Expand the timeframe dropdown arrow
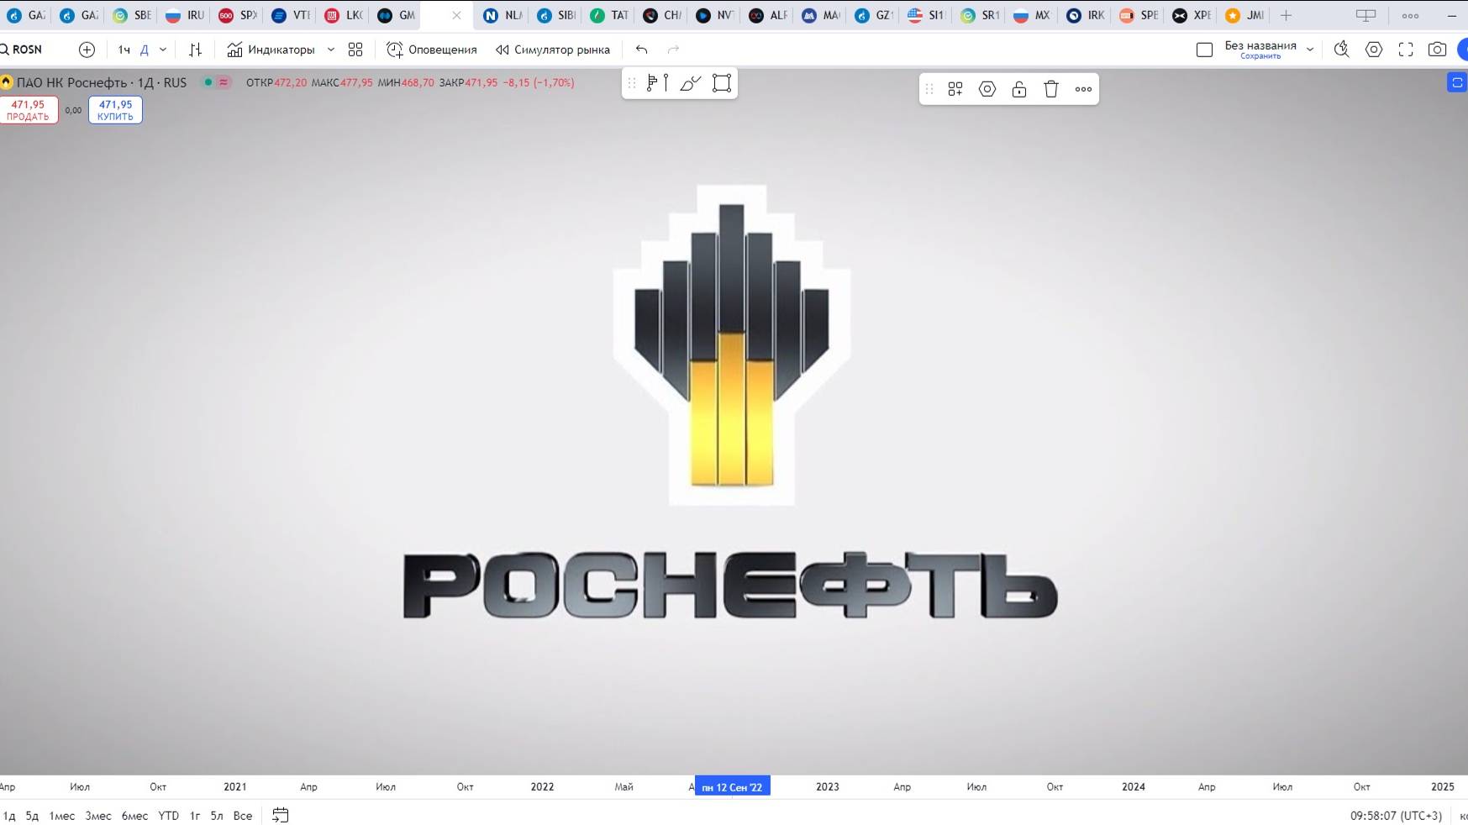Viewport: 1468px width, 825px height. click(x=162, y=50)
